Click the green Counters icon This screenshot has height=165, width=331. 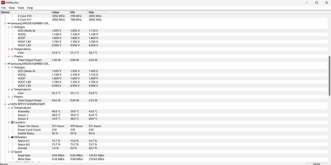12,122
